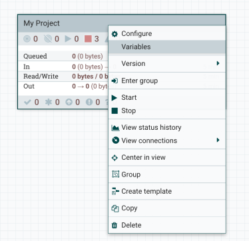Image resolution: width=249 pixels, height=241 pixels.
Task: Expand the View connections submenu arrow
Action: (x=218, y=140)
